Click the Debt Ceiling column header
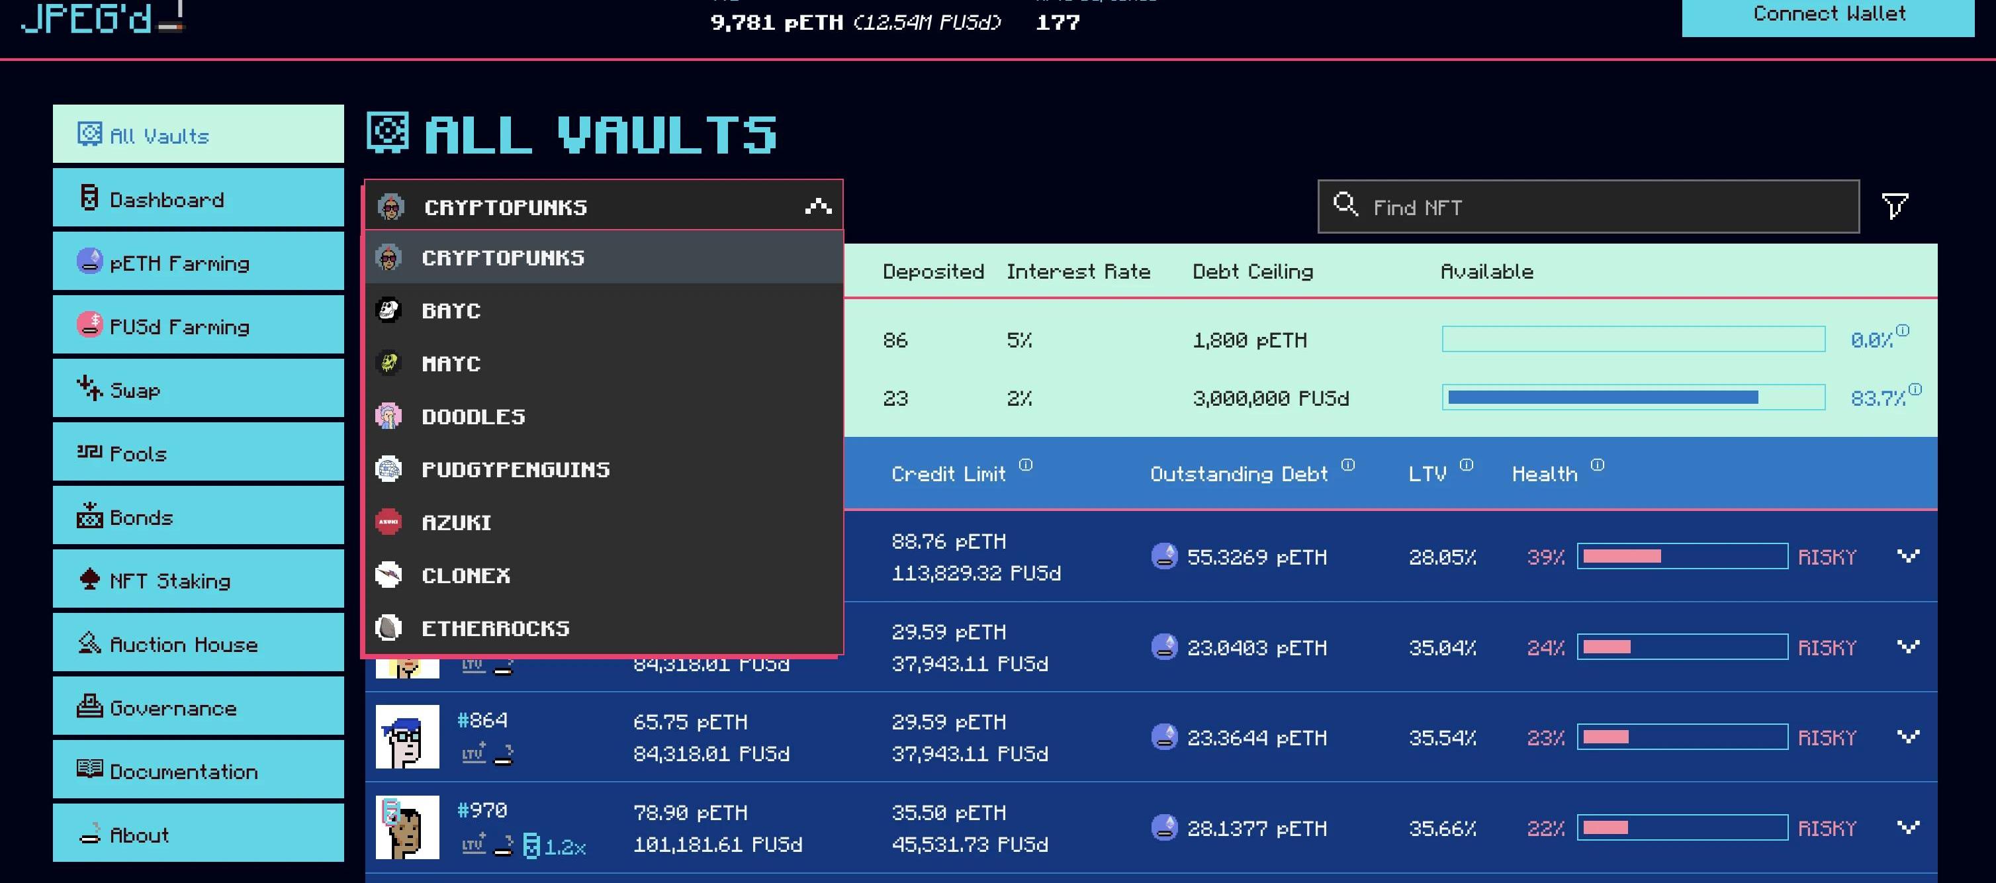The image size is (1996, 883). pyautogui.click(x=1252, y=271)
